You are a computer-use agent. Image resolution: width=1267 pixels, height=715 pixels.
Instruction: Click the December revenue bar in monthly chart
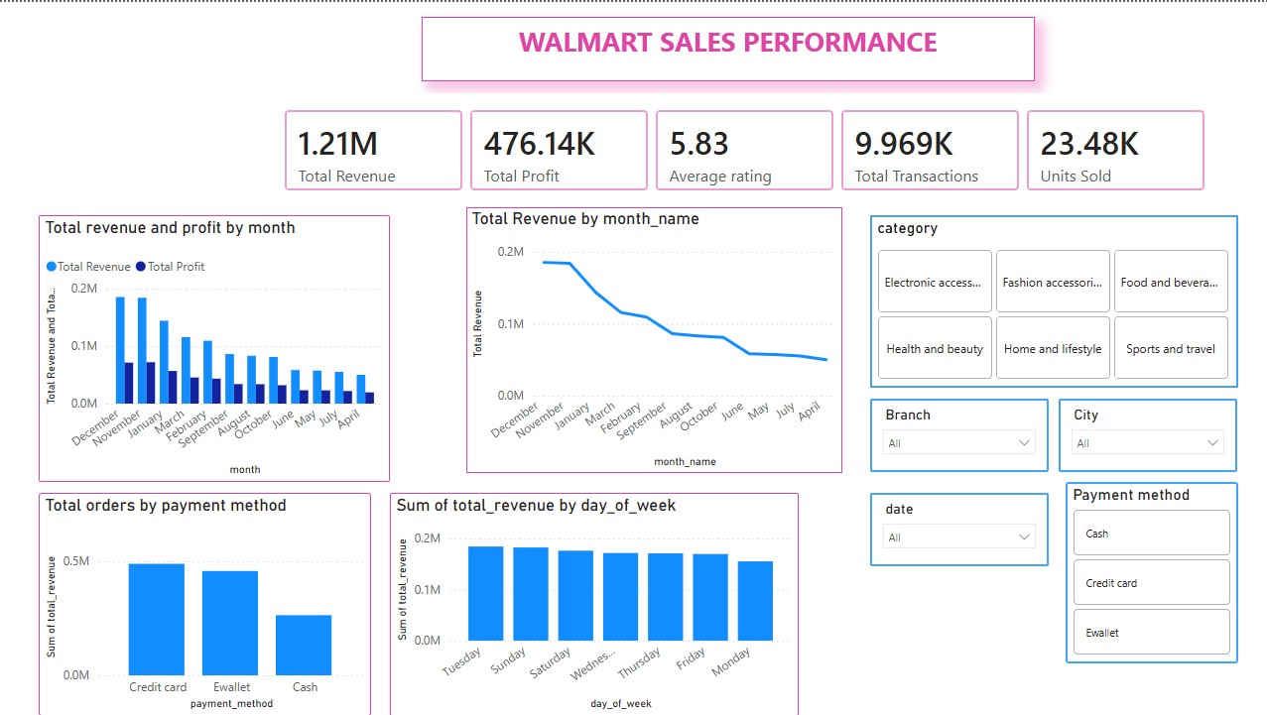tap(120, 350)
